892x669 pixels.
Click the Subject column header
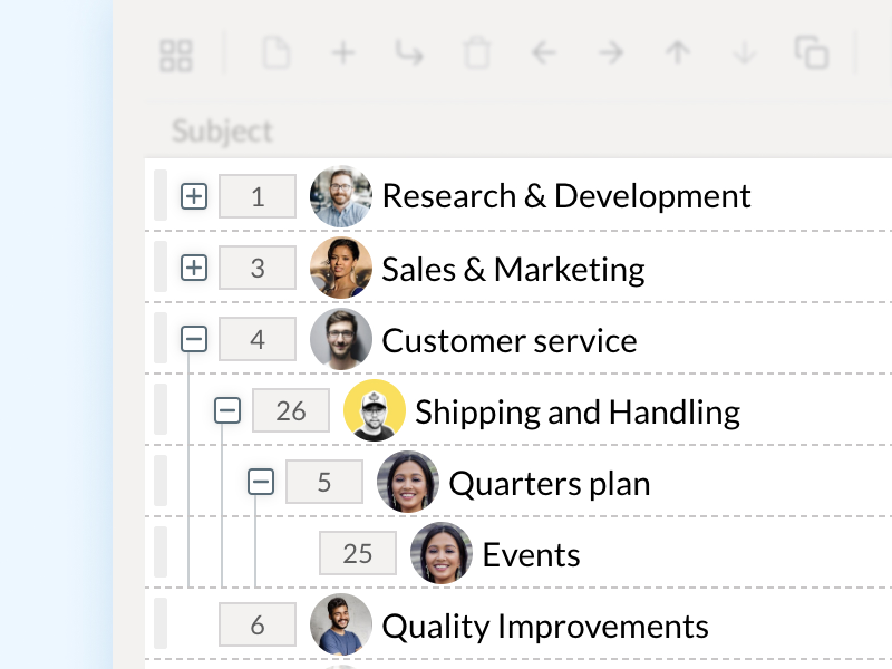(222, 132)
